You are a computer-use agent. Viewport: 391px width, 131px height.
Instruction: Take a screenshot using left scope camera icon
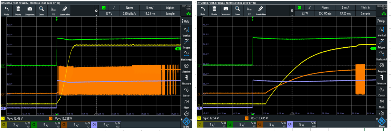click(30, 11)
